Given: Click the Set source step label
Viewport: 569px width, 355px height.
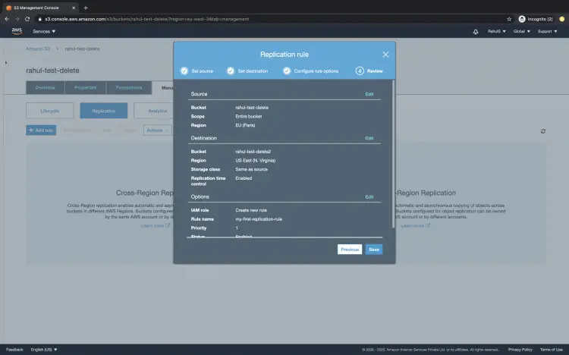Looking at the screenshot, I should click(x=202, y=71).
